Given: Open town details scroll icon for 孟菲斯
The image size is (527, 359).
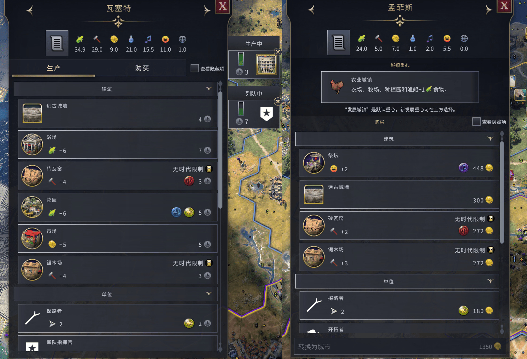Looking at the screenshot, I should pyautogui.click(x=339, y=42).
